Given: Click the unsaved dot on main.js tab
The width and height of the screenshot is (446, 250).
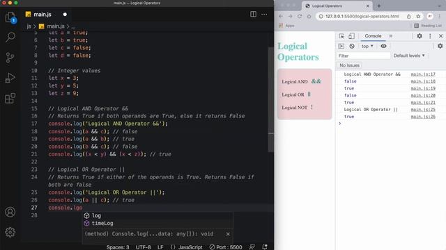Looking at the screenshot, I should (65, 15).
